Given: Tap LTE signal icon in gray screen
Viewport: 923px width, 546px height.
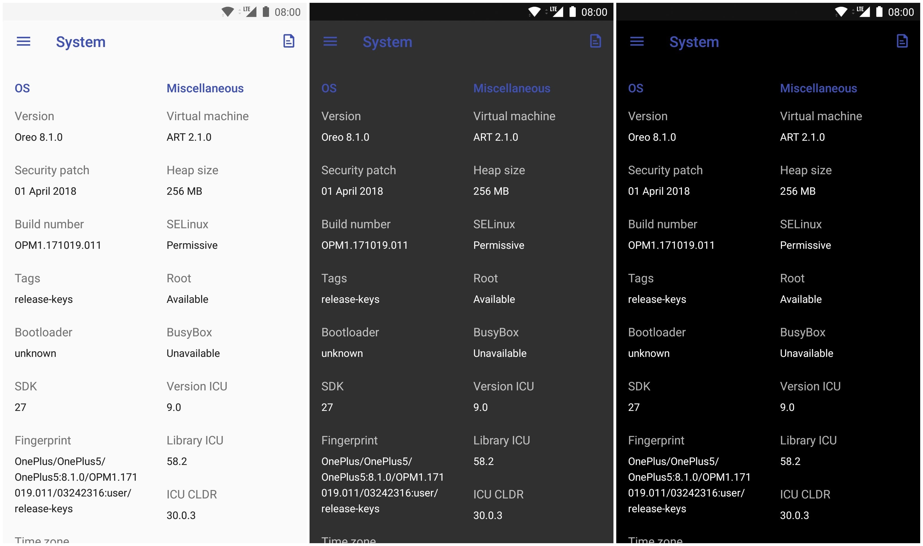Looking at the screenshot, I should pyautogui.click(x=557, y=12).
